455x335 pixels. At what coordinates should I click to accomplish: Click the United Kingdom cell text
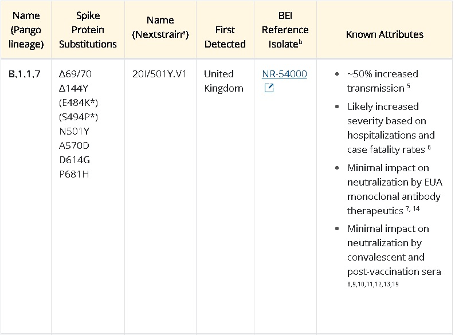pos(223,81)
